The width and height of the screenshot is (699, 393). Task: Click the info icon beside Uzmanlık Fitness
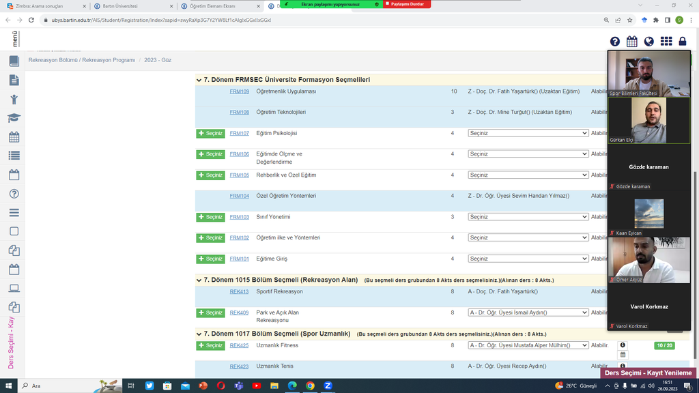pyautogui.click(x=623, y=345)
